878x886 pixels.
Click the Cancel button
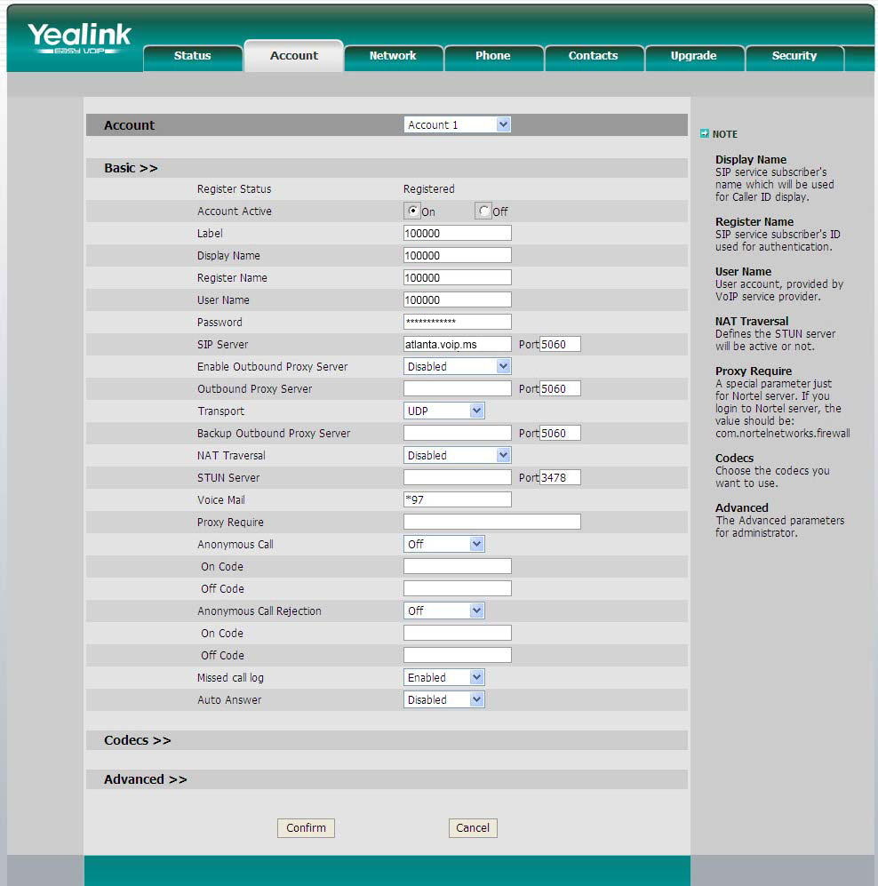(473, 828)
